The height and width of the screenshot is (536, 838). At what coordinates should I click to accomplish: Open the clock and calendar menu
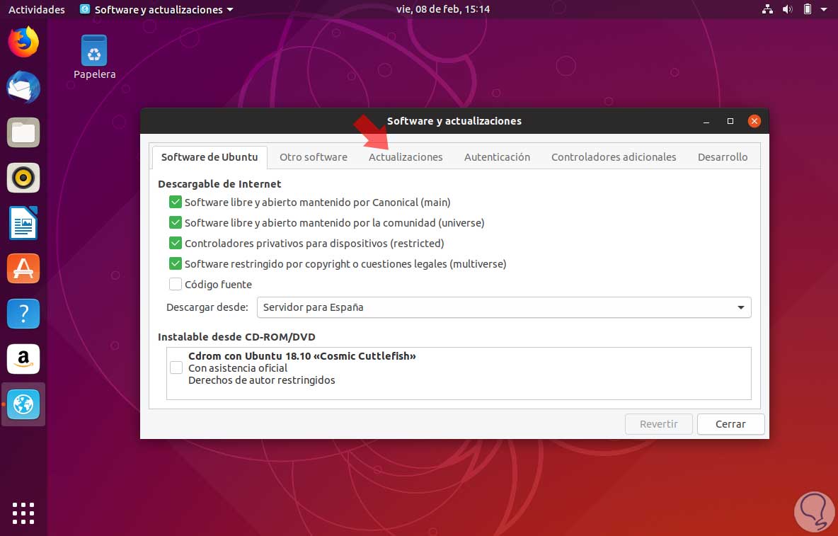[x=443, y=9]
